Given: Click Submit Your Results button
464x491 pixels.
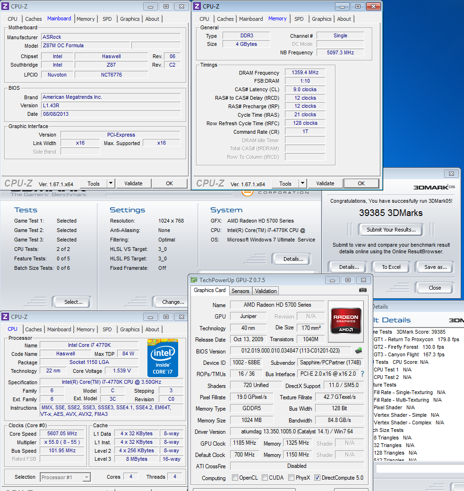Looking at the screenshot, I should pos(391,230).
